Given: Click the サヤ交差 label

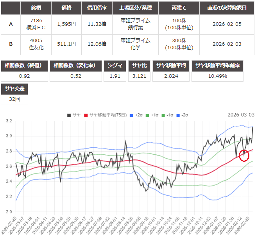Looking at the screenshot, I should (x=14, y=89).
